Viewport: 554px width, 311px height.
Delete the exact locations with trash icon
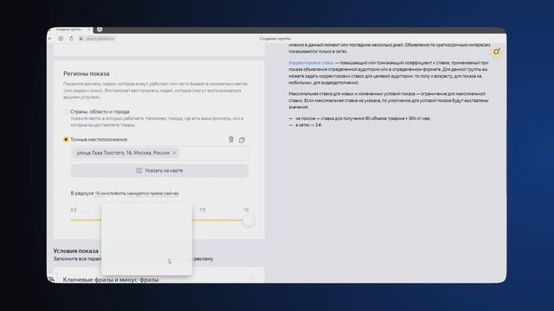(231, 139)
